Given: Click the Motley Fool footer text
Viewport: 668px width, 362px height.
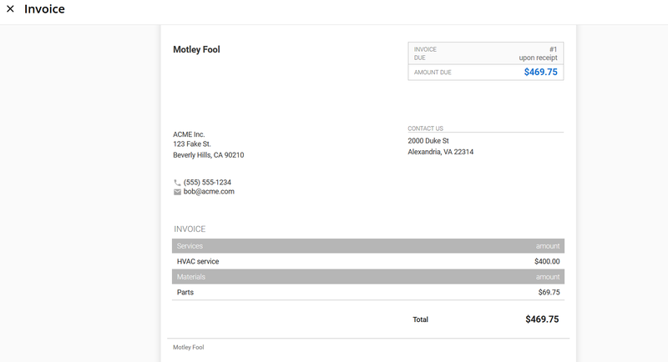Looking at the screenshot, I should click(x=189, y=347).
